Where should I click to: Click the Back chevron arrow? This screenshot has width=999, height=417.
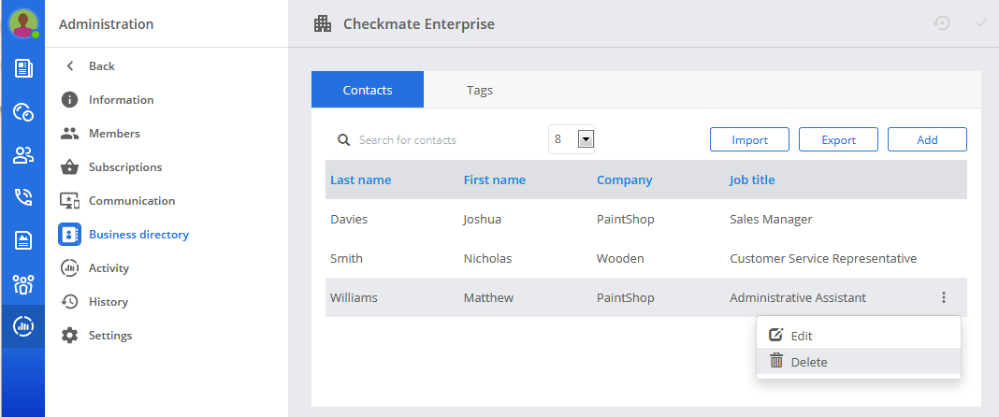pyautogui.click(x=70, y=66)
